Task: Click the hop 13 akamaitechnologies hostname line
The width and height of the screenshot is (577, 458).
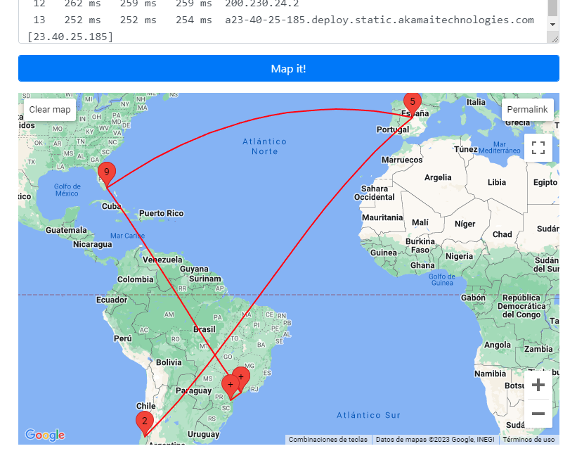Action: point(380,20)
